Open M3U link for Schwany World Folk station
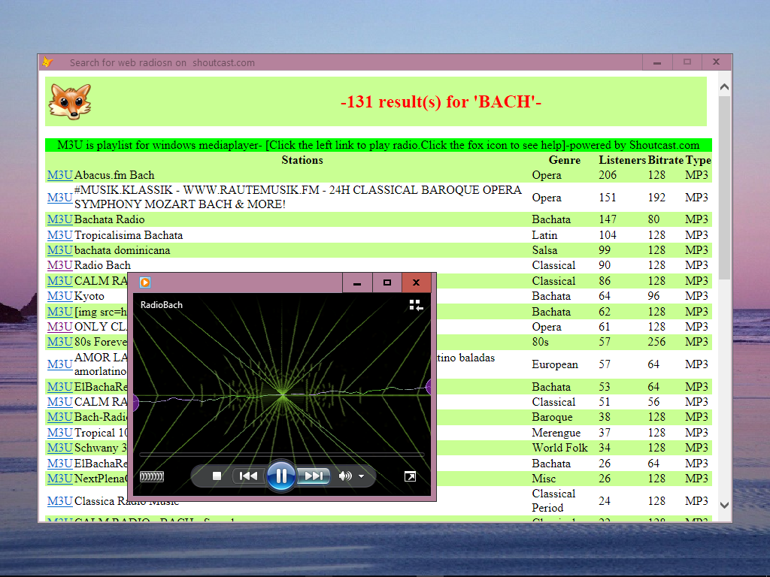Screen dimensions: 770x577 (60, 448)
